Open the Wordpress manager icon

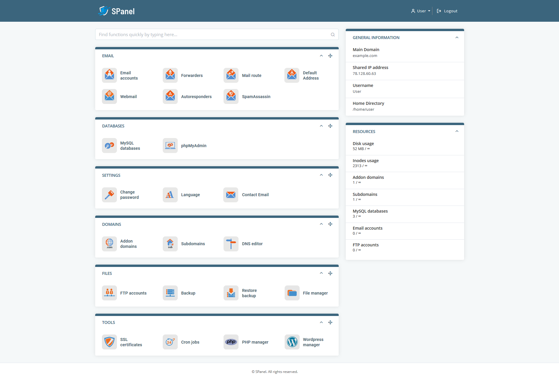(292, 342)
